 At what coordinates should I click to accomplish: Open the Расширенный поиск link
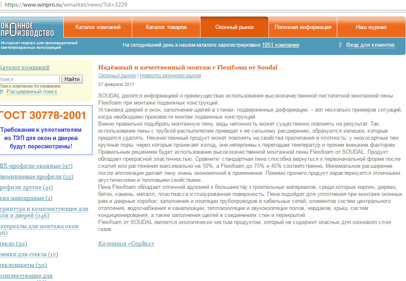32,92
